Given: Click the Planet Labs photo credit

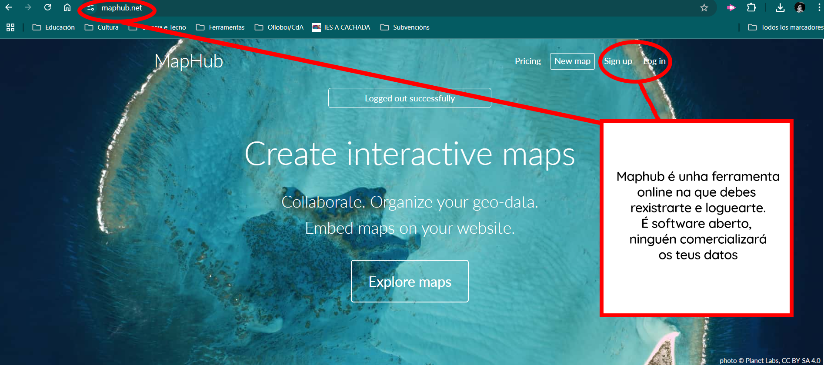Looking at the screenshot, I should coord(770,361).
